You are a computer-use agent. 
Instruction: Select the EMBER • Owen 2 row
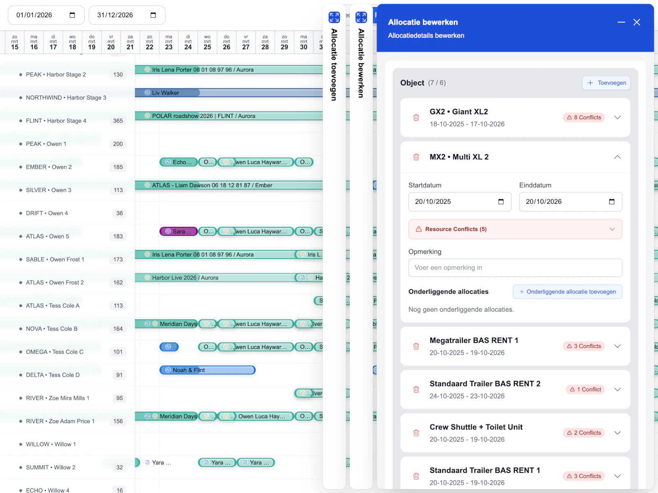(67, 167)
